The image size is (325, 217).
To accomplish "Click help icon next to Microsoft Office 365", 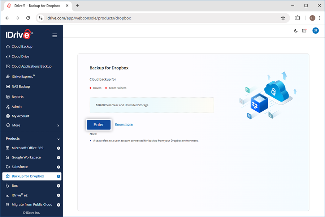I will coord(58,148).
